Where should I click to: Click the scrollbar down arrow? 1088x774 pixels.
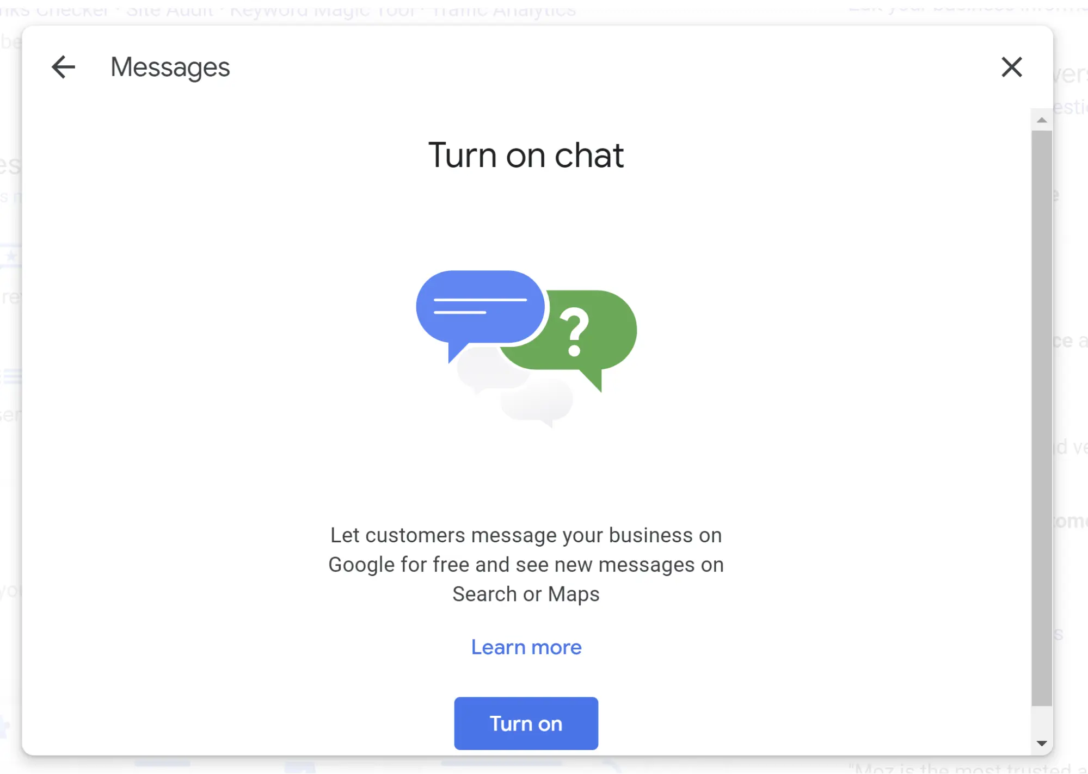(1041, 743)
